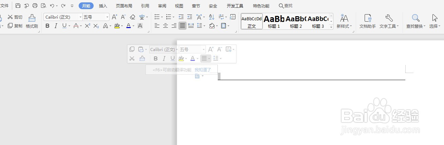The height and width of the screenshot is (145, 444).
Task: Open the ribbon font size 五号 dropdown
Action: [107, 17]
